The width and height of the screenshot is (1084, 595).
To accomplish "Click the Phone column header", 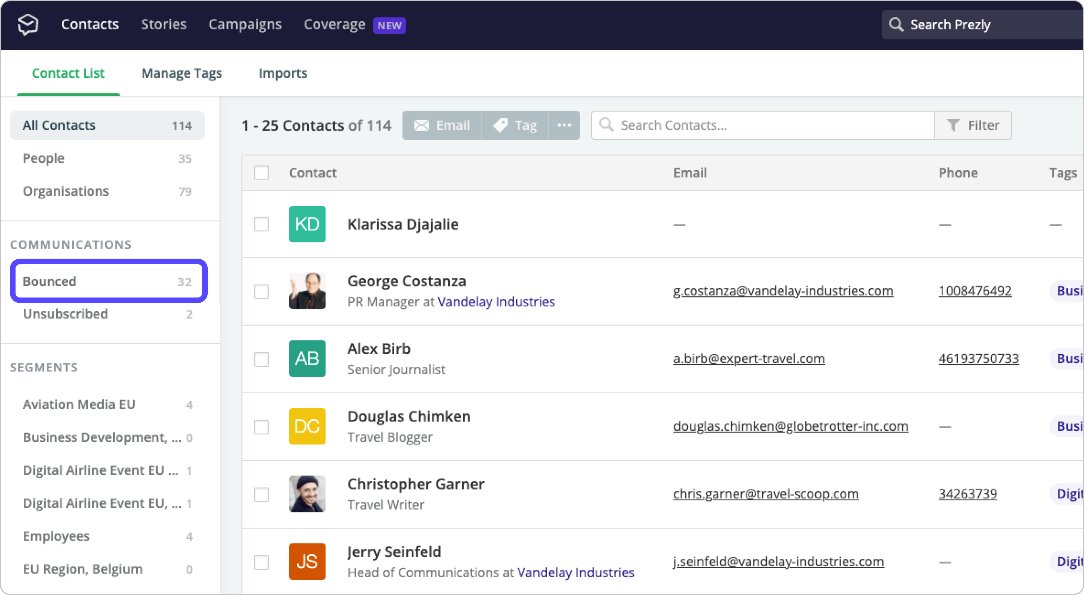I will [x=958, y=173].
